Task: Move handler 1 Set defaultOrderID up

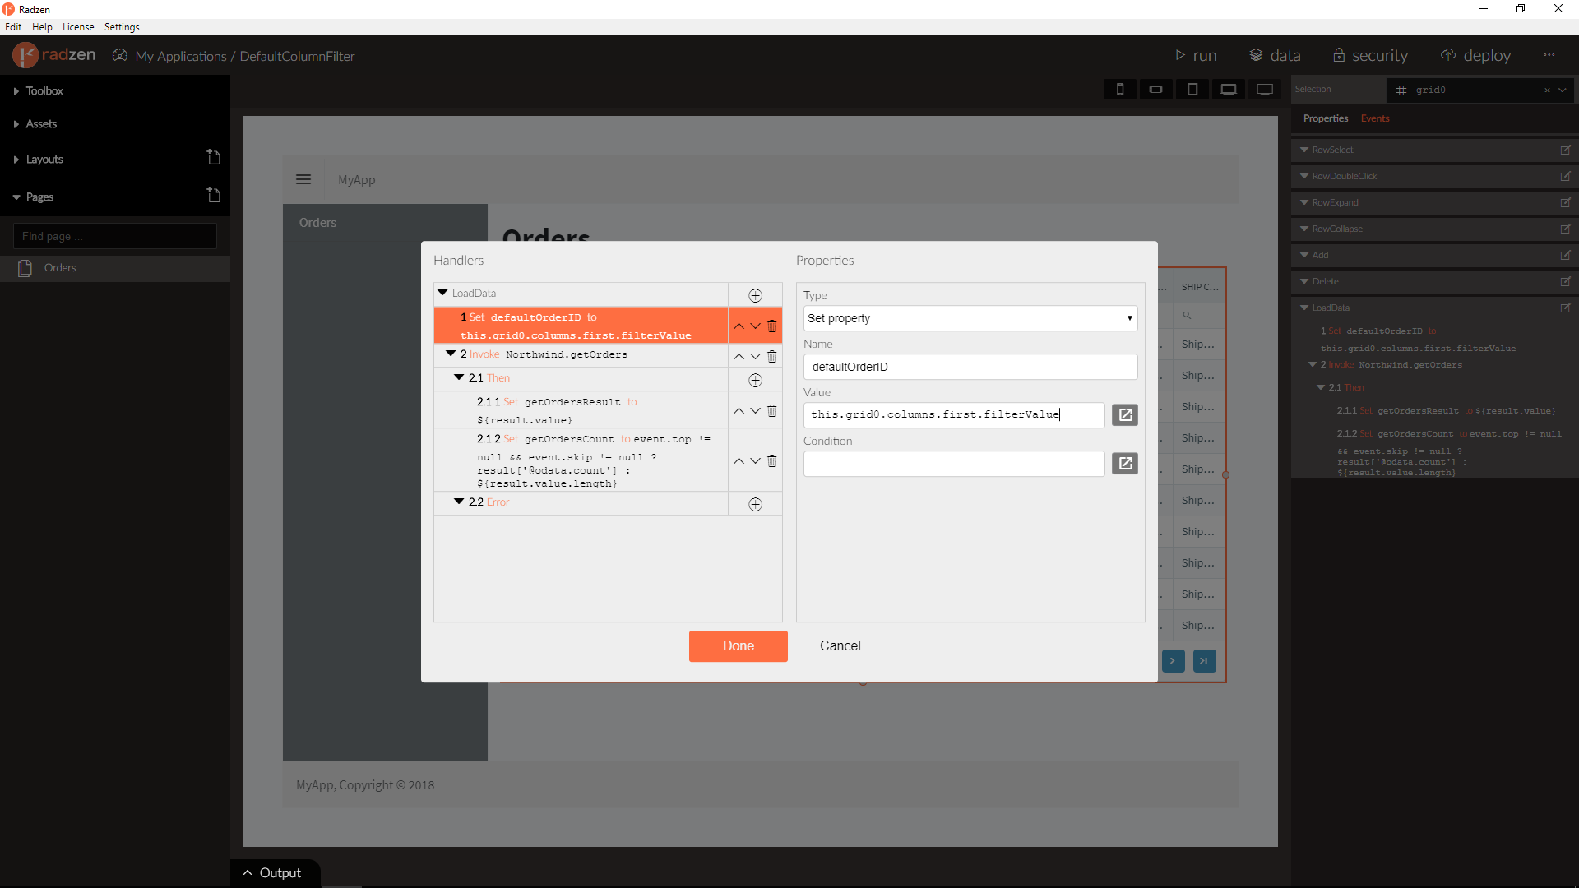Action: point(739,326)
